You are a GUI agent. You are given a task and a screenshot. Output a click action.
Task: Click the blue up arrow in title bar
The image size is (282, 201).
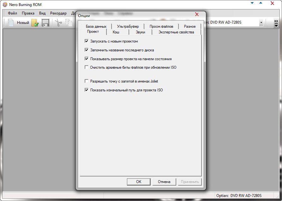[261, 3]
